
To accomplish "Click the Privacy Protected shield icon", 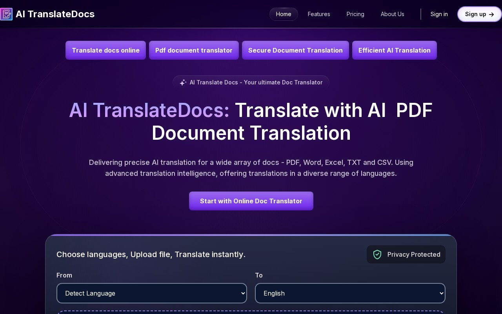I will pos(377,254).
